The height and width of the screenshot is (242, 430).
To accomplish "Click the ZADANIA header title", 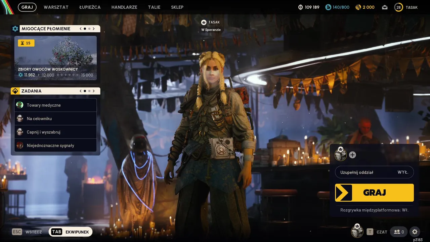I will [32, 91].
